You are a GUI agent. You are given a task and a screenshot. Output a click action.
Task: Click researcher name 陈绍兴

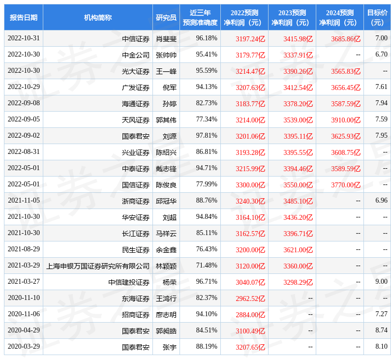tap(166, 152)
